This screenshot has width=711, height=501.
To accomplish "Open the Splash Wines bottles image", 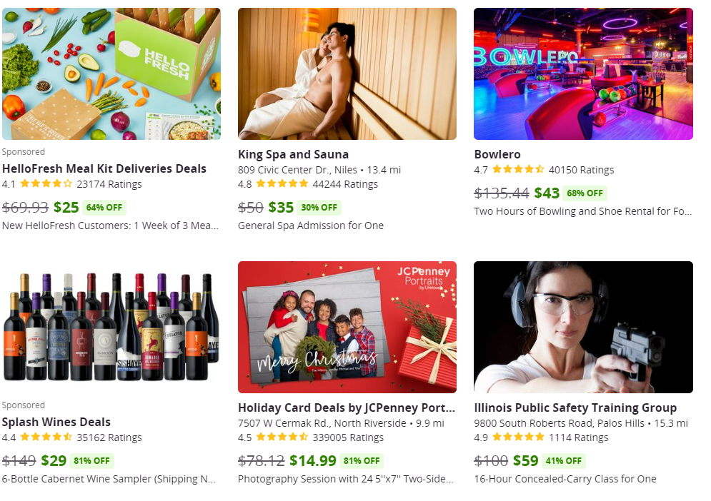I will 111,327.
